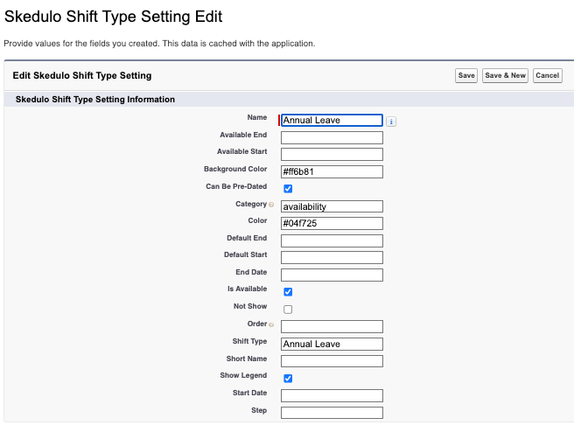Enable the Not Show checkbox
574x425 pixels.
pos(288,310)
